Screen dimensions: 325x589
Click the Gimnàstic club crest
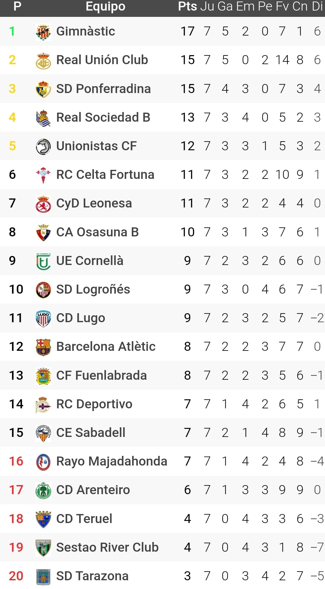point(43,32)
